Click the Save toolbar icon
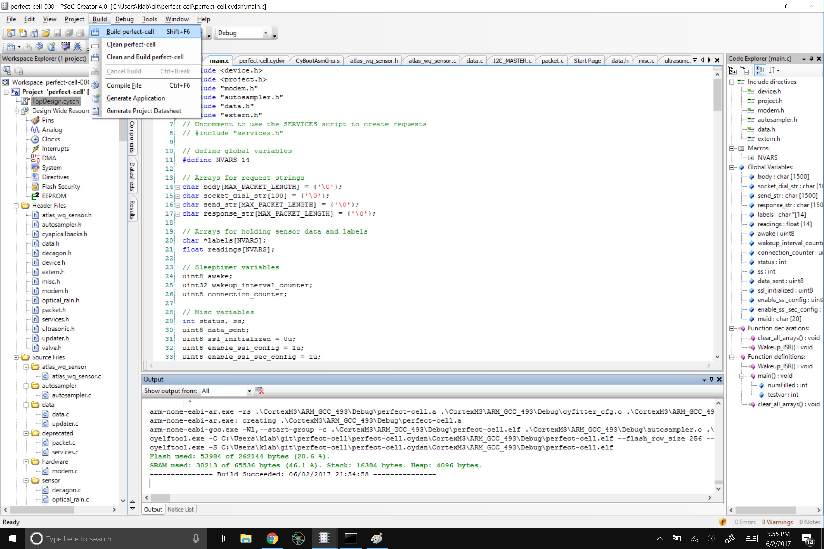 pos(58,33)
